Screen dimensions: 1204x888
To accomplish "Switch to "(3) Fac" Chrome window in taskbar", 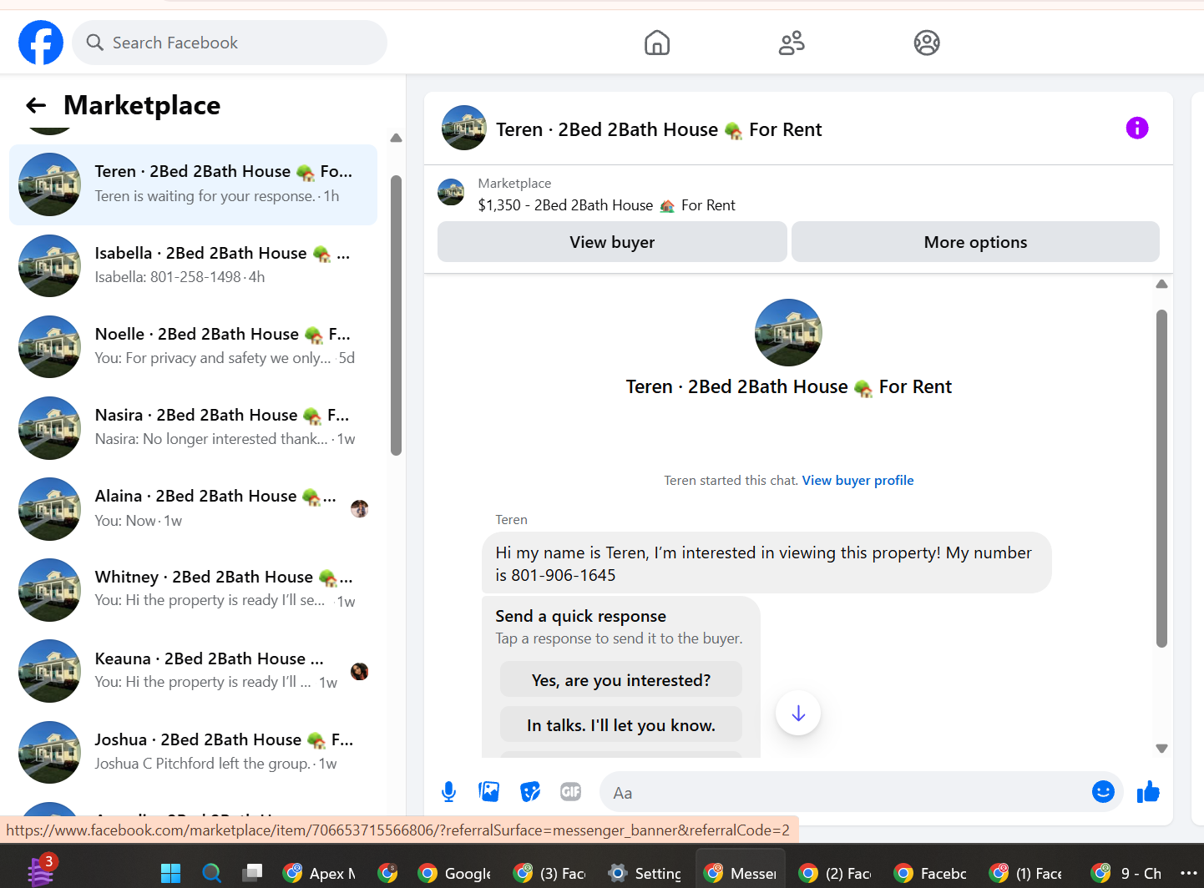I will coord(549,873).
